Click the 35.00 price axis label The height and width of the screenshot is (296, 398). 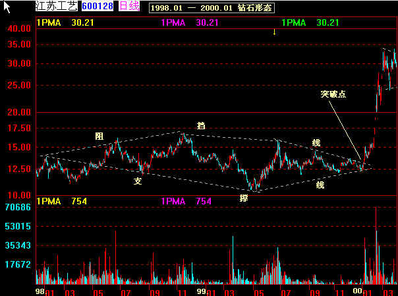(19, 44)
